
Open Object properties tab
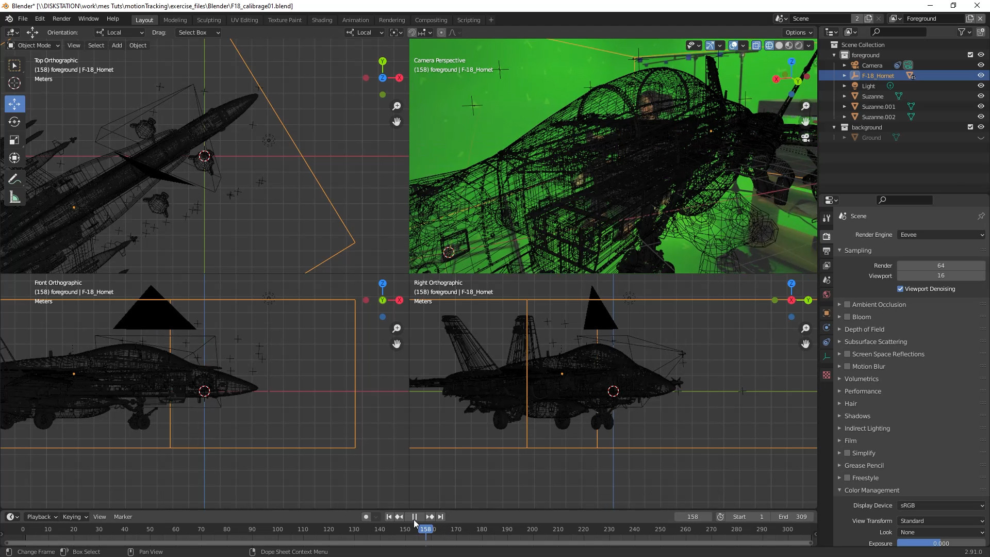point(827,313)
